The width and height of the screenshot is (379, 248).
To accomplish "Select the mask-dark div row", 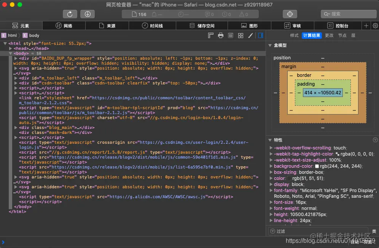I will click(56, 132).
